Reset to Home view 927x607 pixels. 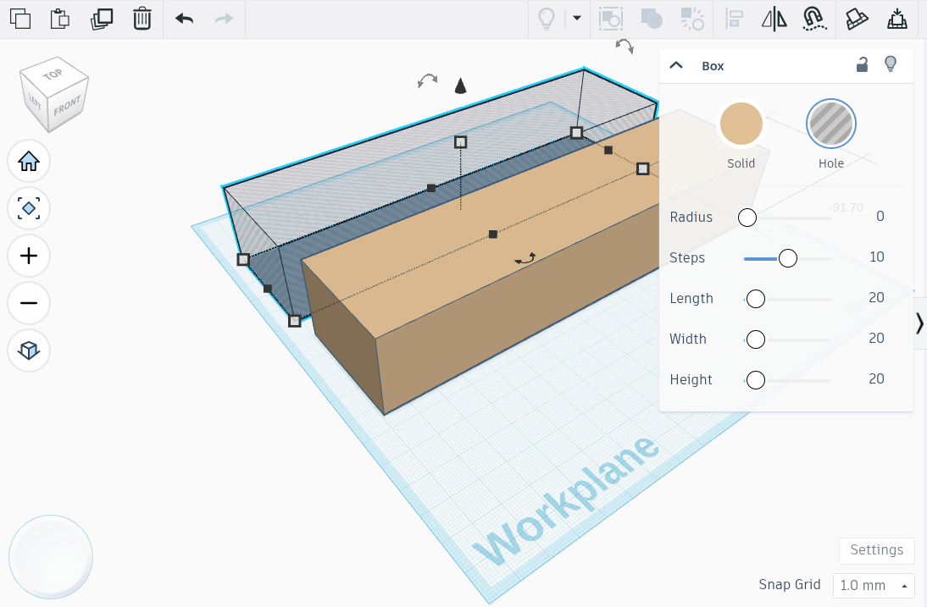point(28,161)
